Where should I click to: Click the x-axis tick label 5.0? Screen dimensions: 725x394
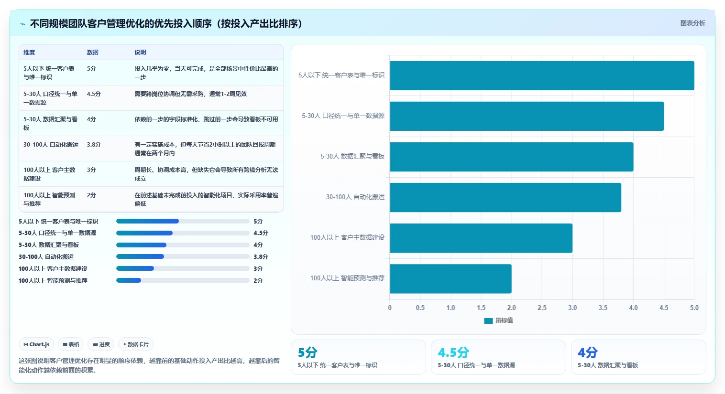click(694, 308)
